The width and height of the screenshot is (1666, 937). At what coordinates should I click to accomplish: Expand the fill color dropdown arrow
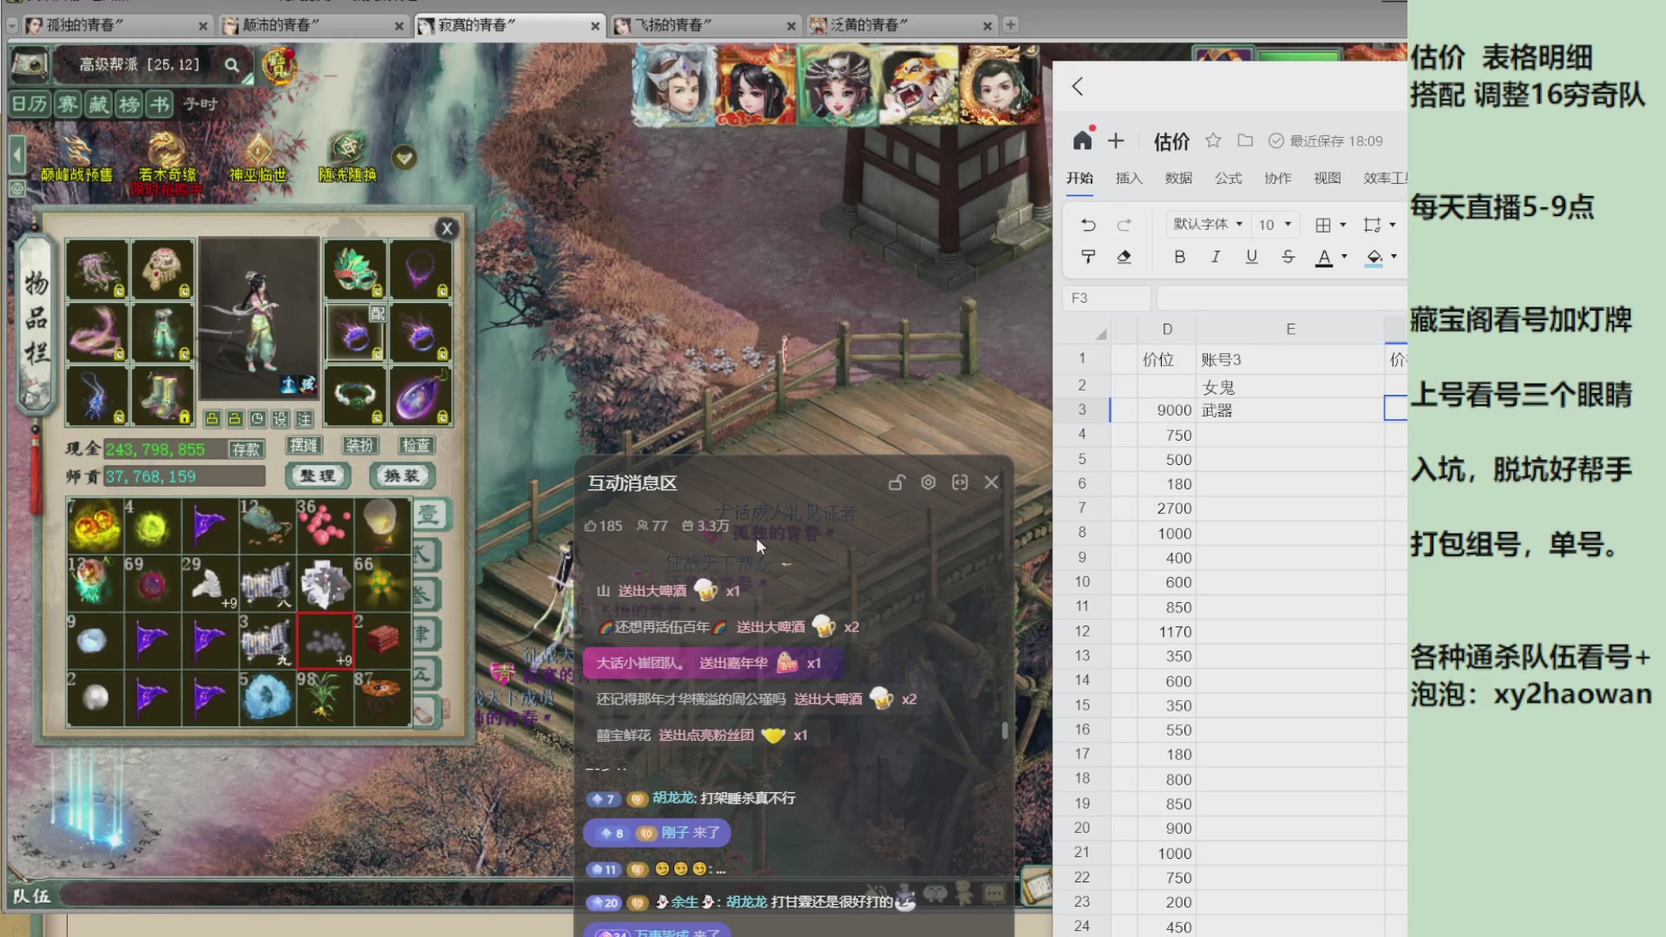point(1394,257)
